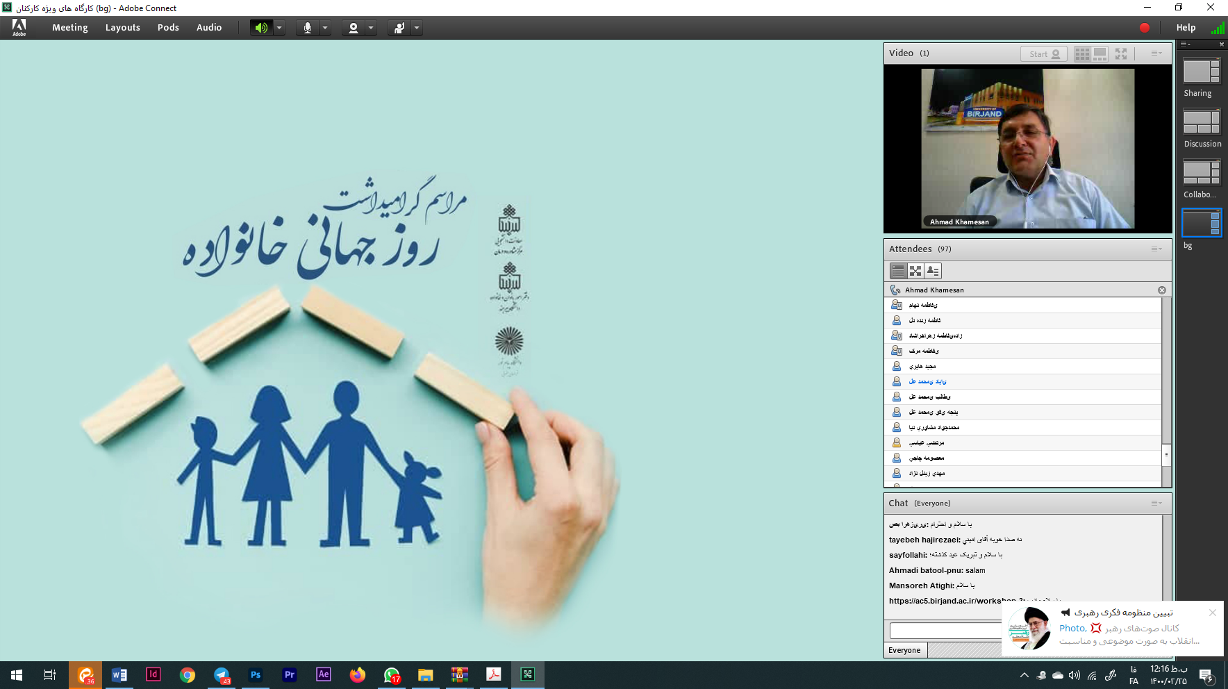This screenshot has width=1228, height=689.
Task: Click the raise hand status icon
Action: tap(399, 28)
